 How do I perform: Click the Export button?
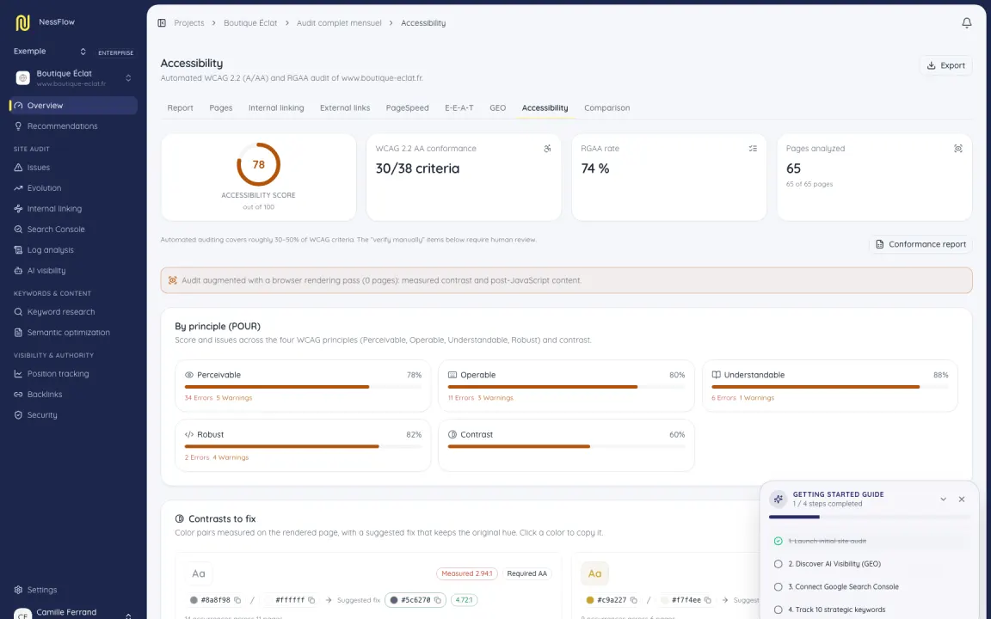(945, 65)
